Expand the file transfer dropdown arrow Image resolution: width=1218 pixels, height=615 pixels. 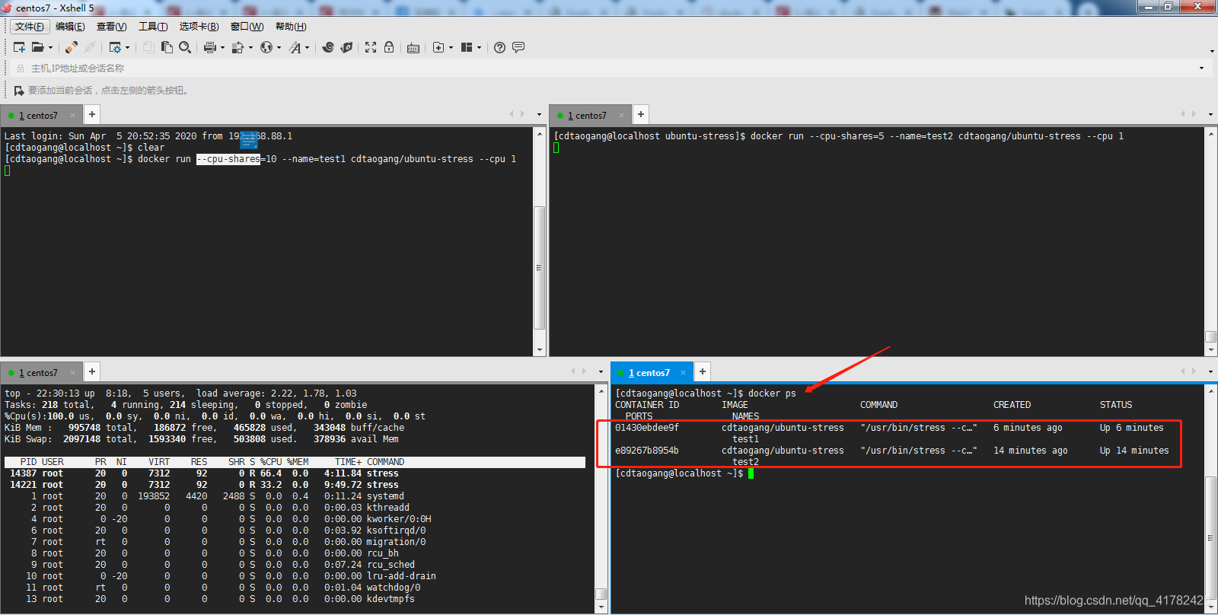[250, 47]
